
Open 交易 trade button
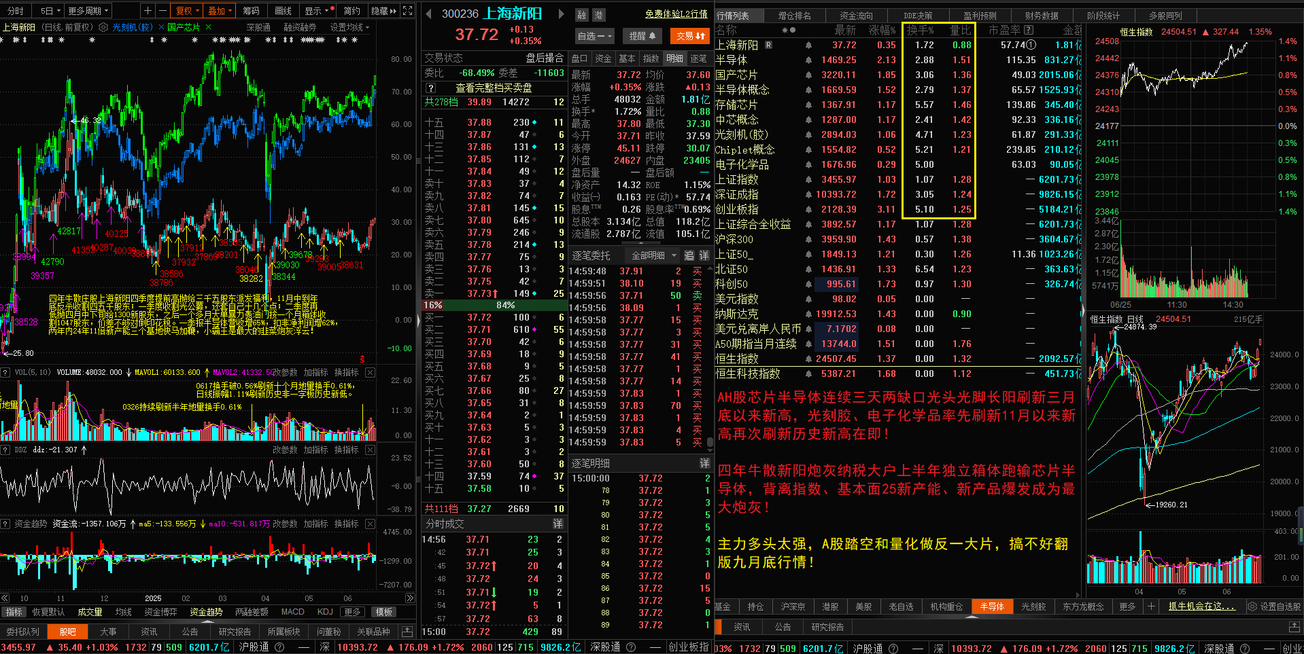[690, 36]
